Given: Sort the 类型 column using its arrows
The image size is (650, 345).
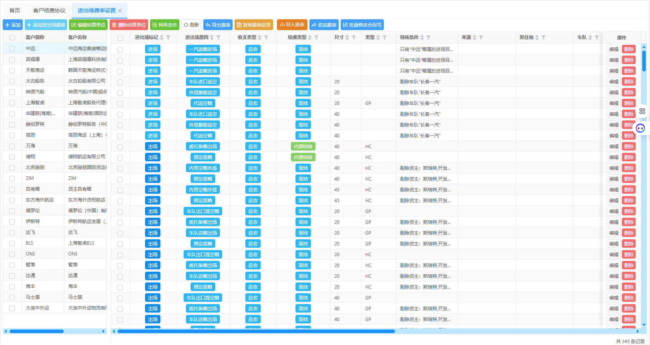Looking at the screenshot, I should coord(378,38).
